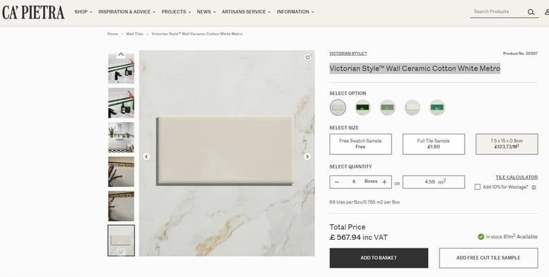The height and width of the screenshot is (277, 549).
Task: Increase boxes quantity with plus
Action: click(385, 182)
